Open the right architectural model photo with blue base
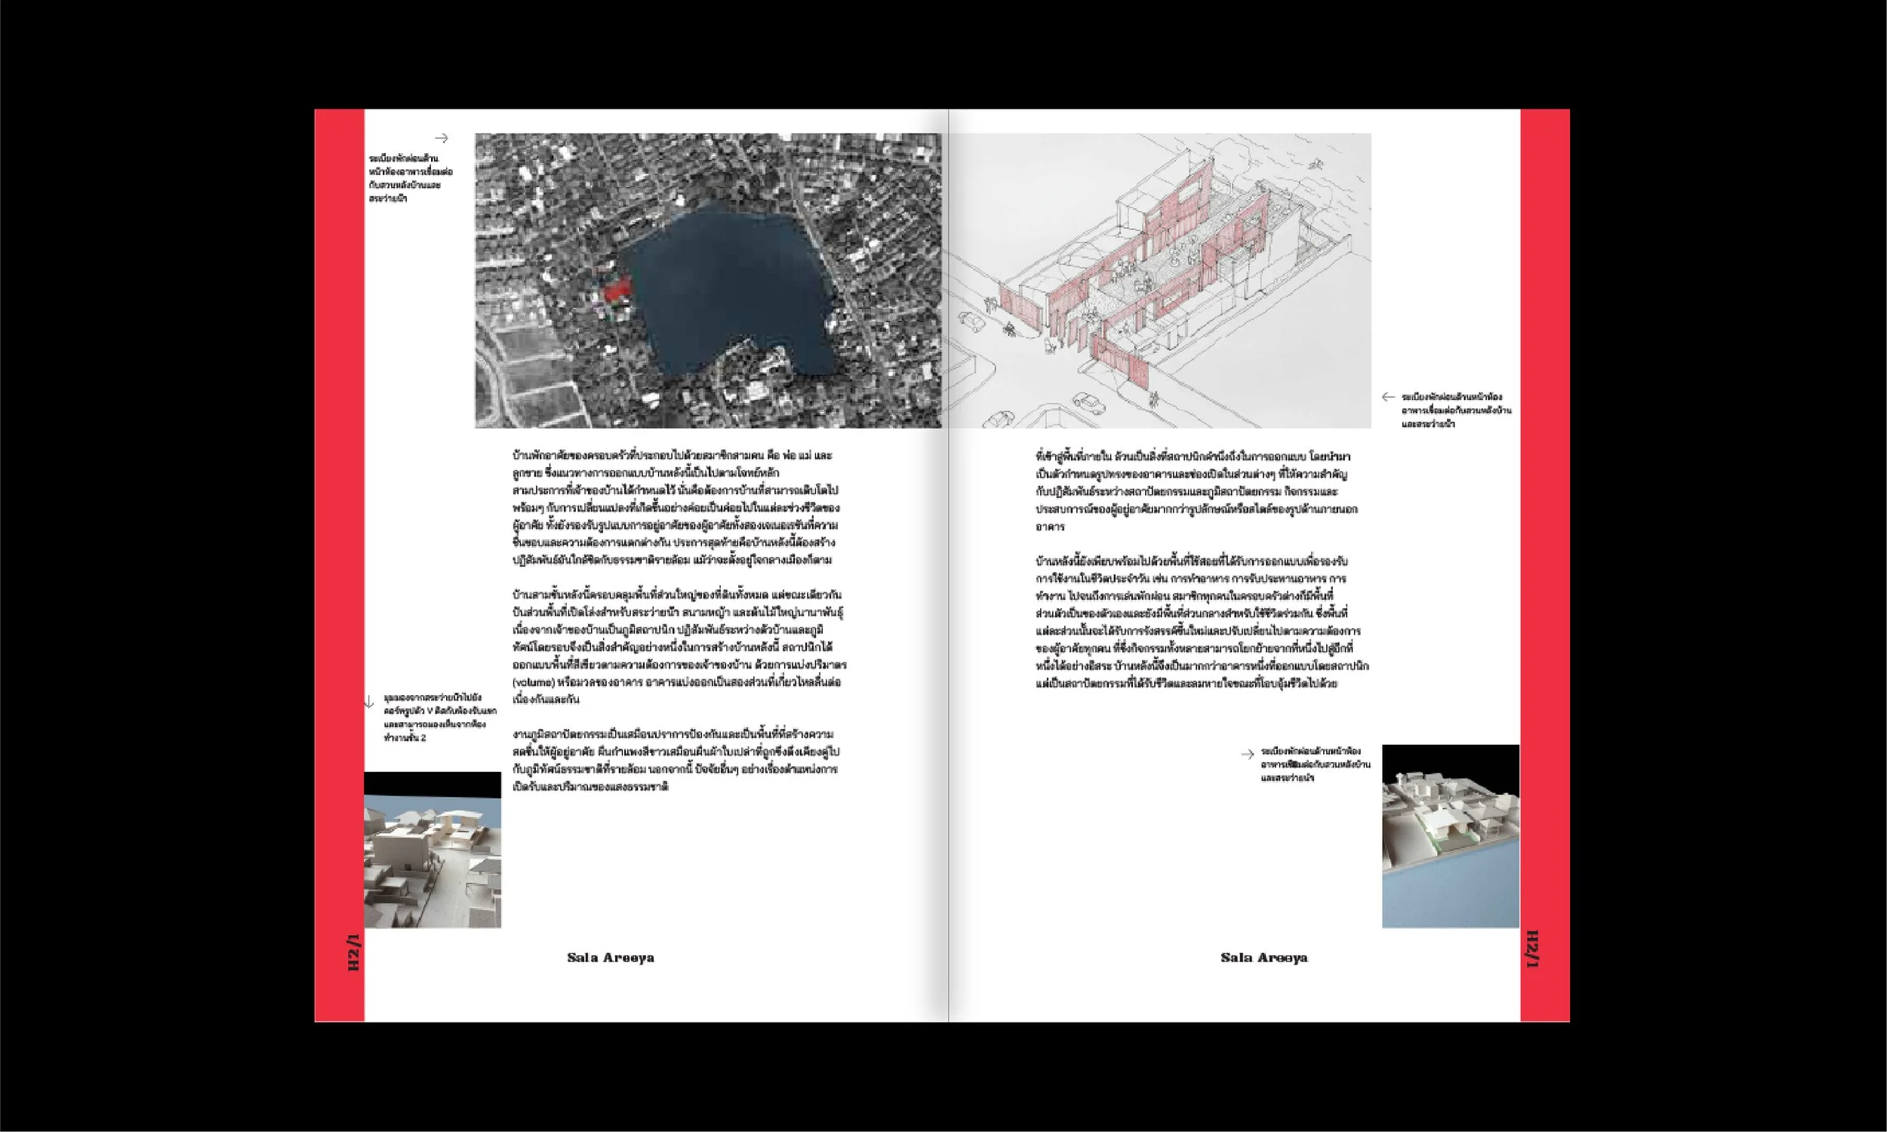This screenshot has width=1887, height=1132. [x=1450, y=836]
